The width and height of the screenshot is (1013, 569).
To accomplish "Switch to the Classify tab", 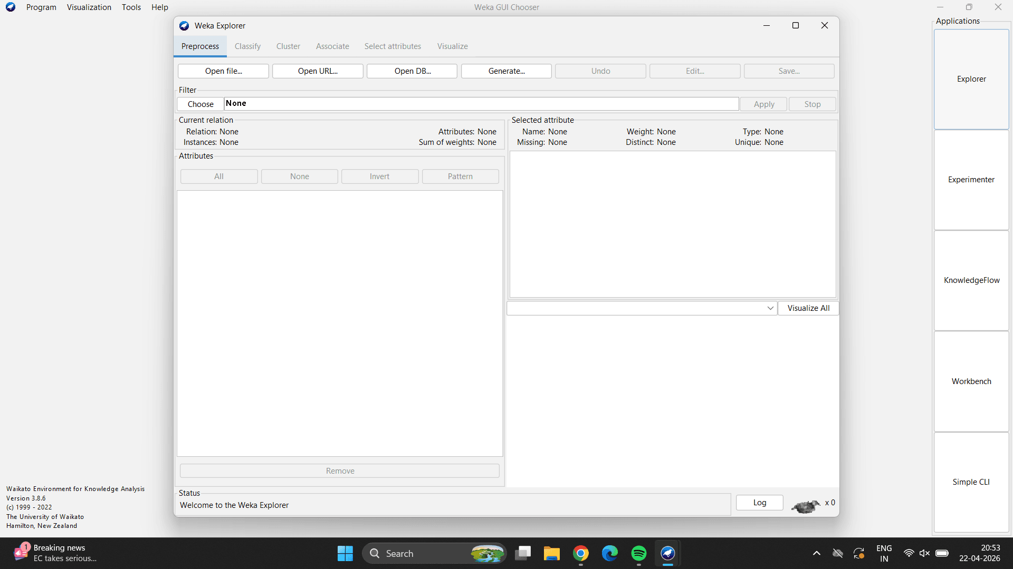I will pos(247,46).
